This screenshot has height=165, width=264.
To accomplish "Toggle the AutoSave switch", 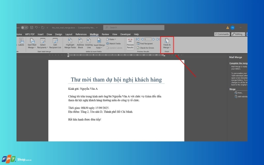I will (24, 27).
